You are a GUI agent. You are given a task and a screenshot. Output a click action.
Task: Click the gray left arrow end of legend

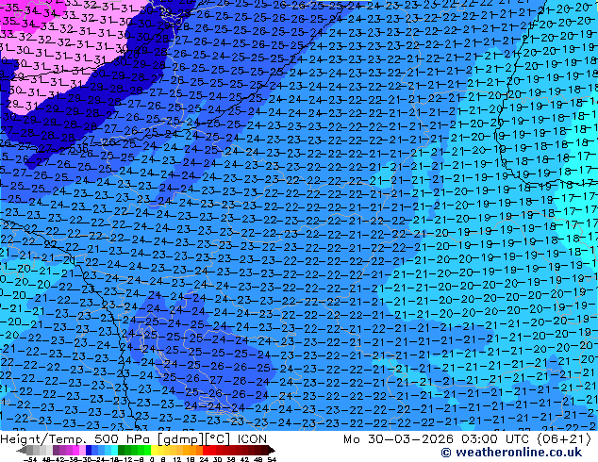tap(22, 451)
